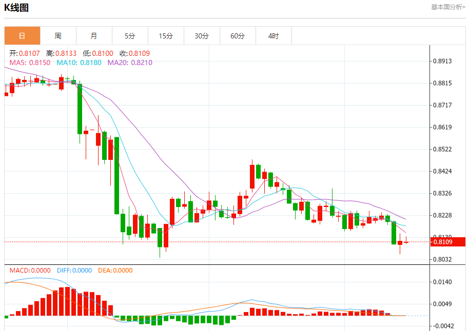This screenshot has height=331, width=469.
Task: Click the 0.0140 MACD axis label
Action: (x=442, y=282)
